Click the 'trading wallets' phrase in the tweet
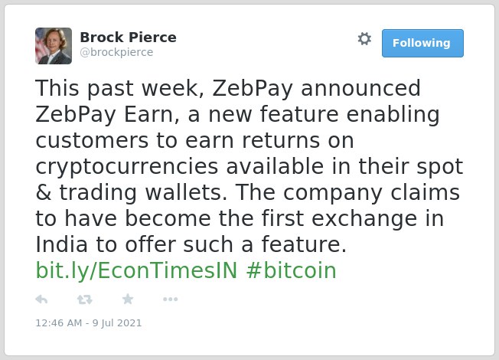The image size is (499, 360). pos(143,193)
